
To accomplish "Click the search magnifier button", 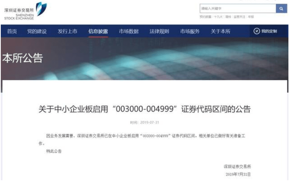I will pos(281,9).
